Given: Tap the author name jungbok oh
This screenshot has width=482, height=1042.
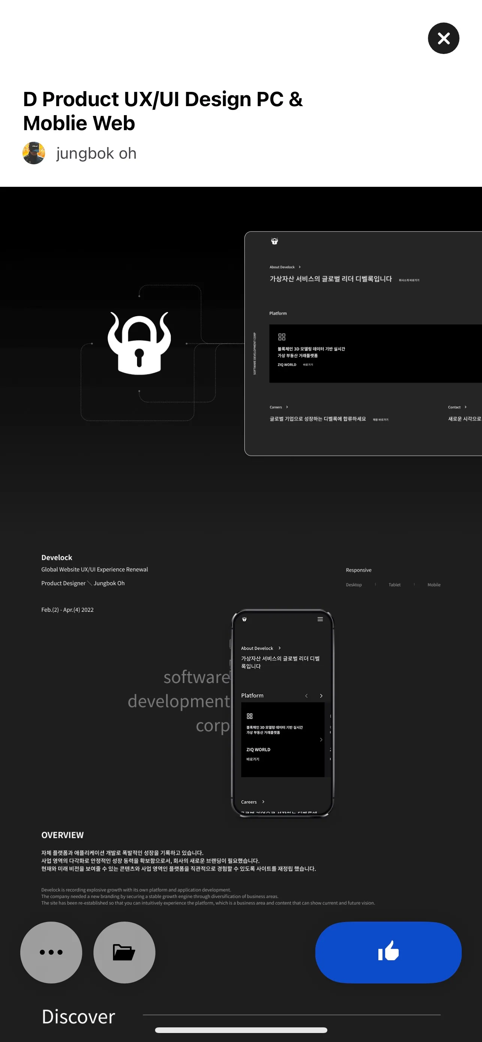Looking at the screenshot, I should [96, 153].
